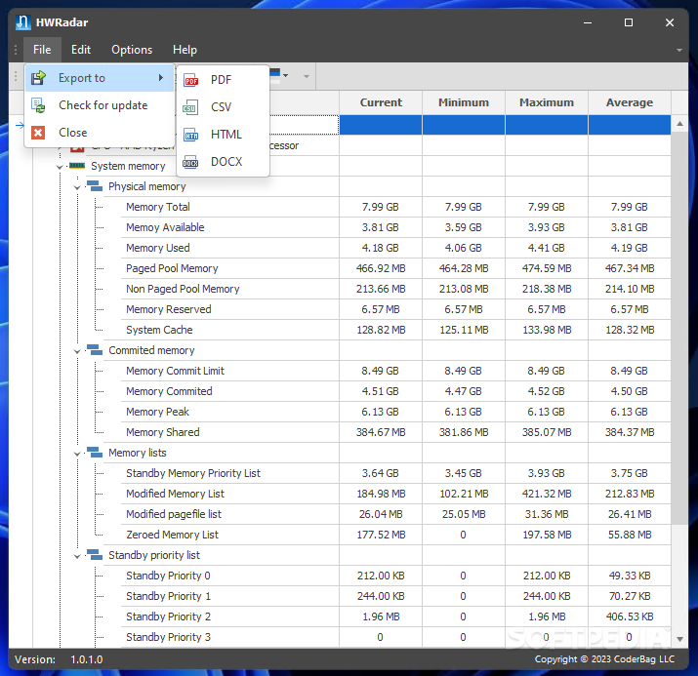Image resolution: width=698 pixels, height=676 pixels.
Task: Select the Standby Priority 1 row
Action: (395, 595)
